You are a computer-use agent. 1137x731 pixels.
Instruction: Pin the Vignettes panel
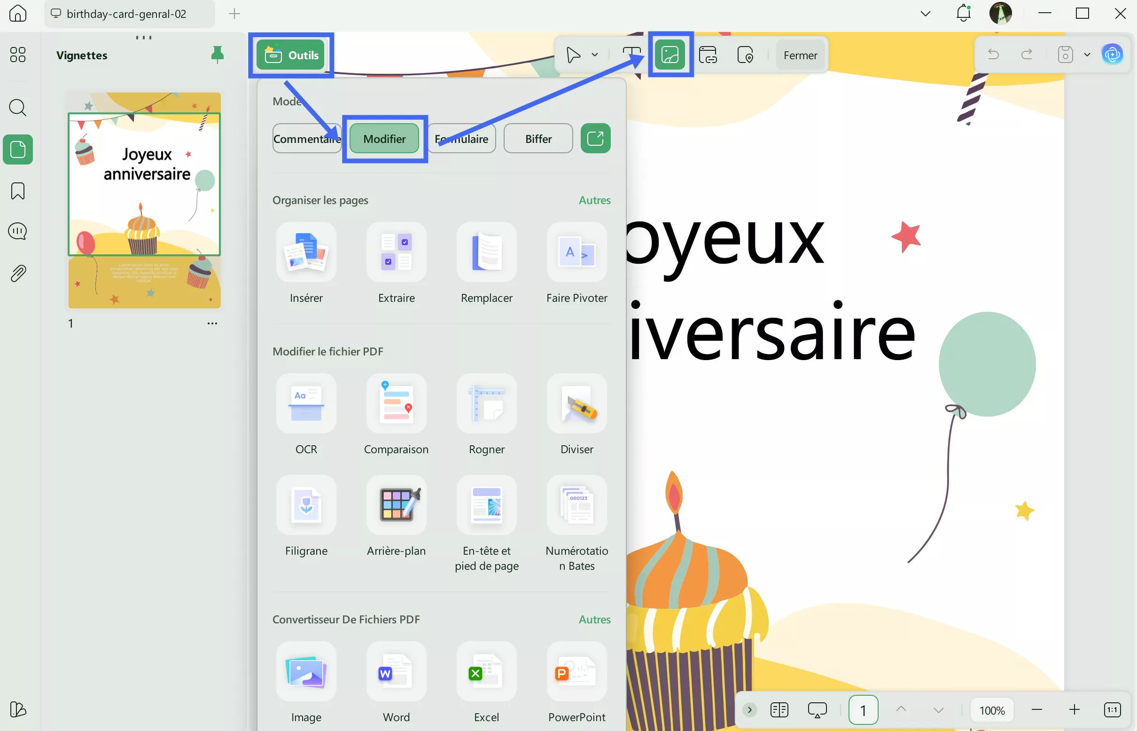point(217,55)
